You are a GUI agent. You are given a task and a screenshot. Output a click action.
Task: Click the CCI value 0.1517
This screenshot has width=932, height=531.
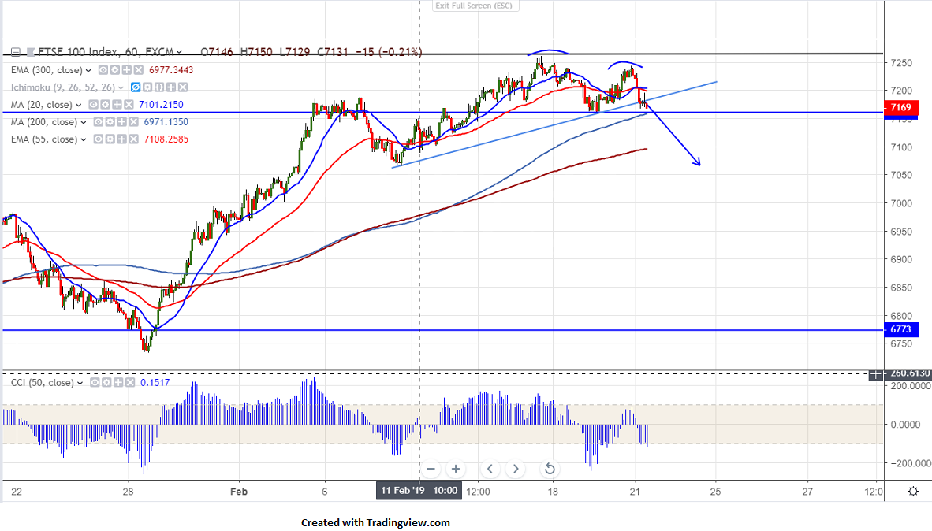coord(155,383)
